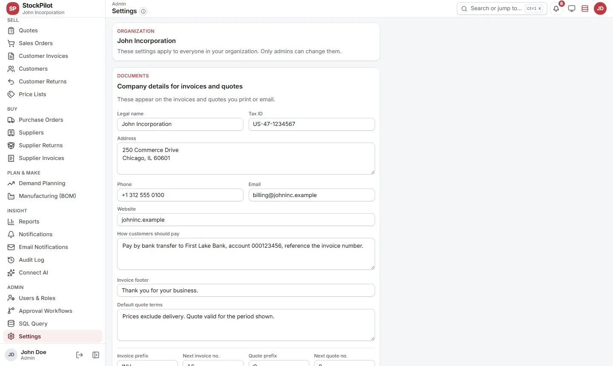Image resolution: width=613 pixels, height=366 pixels.
Task: Click the monitor display icon in header
Action: (x=572, y=9)
